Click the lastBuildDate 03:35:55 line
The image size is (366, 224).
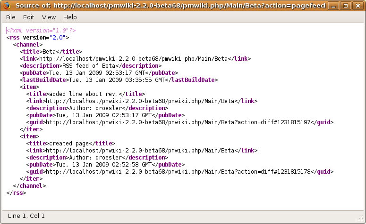pos(119,80)
